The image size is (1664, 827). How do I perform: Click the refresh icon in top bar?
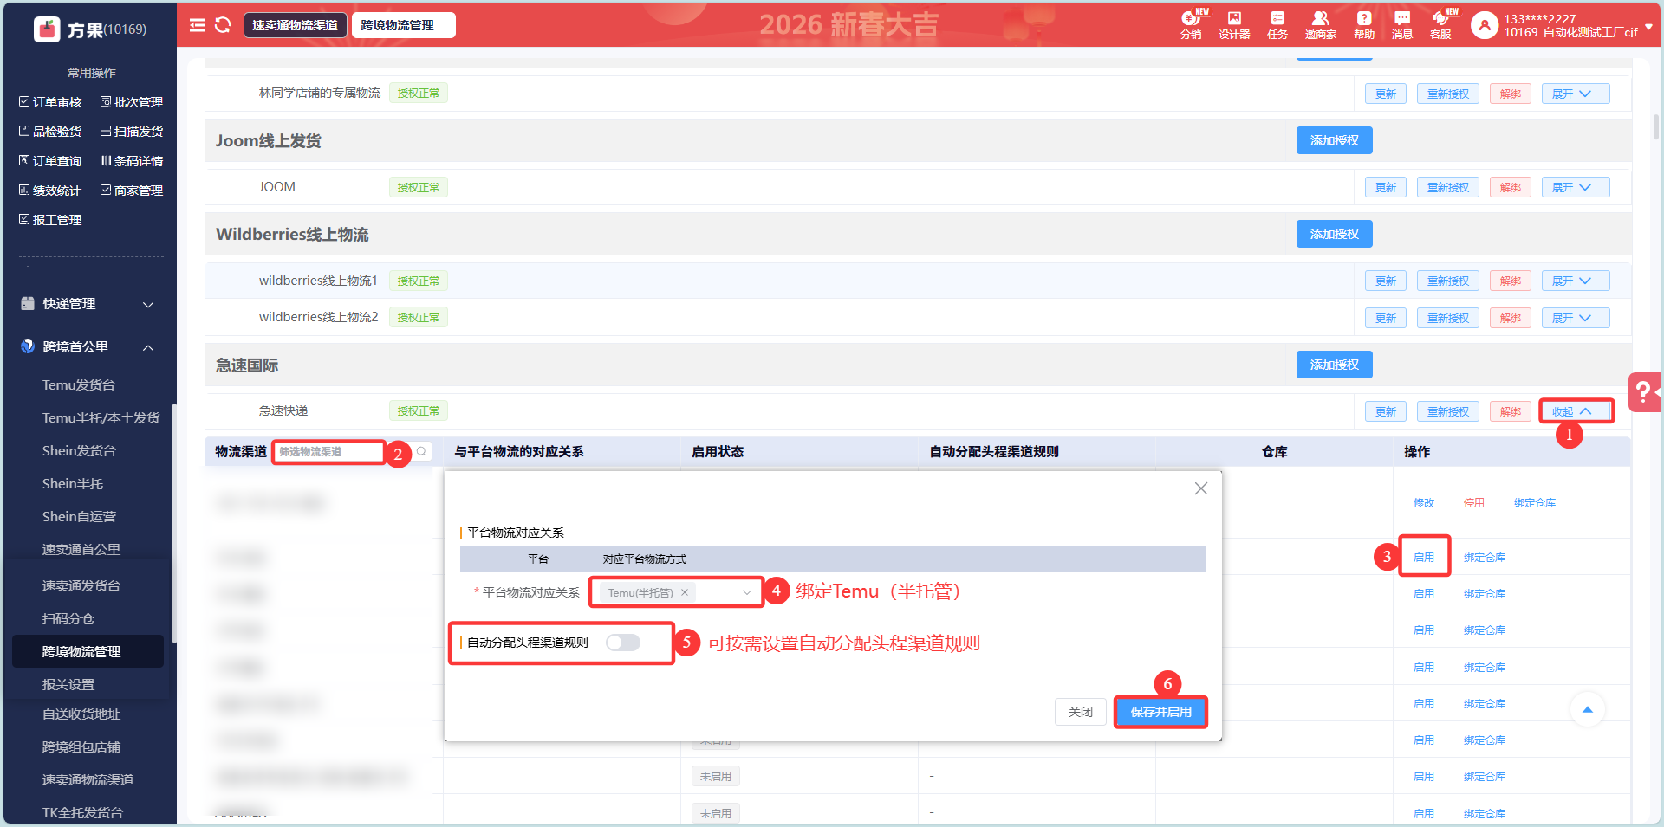[223, 25]
